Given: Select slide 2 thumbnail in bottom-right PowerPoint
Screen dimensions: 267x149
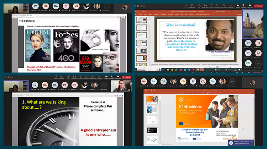Looking at the screenshot, I should [152, 110].
